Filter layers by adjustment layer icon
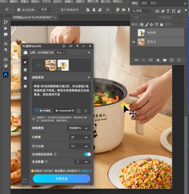 [163, 11]
